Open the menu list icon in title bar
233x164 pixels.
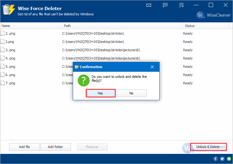[x=181, y=5]
